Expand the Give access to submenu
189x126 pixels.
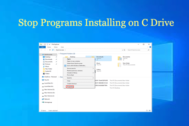point(93,68)
